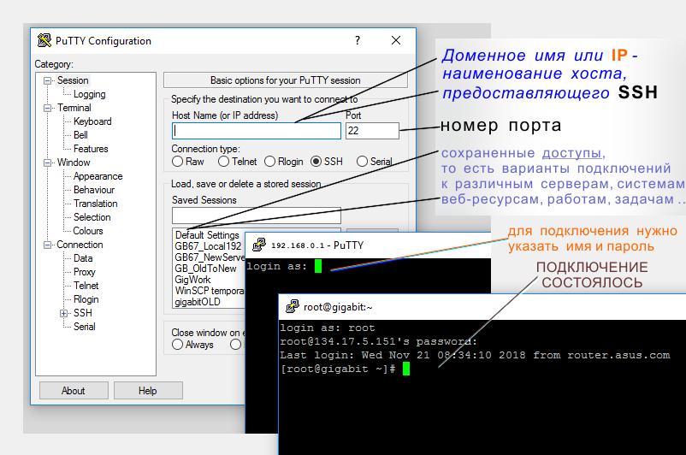686x455 pixels.
Task: Open the SSH category in the tree
Action: click(83, 313)
